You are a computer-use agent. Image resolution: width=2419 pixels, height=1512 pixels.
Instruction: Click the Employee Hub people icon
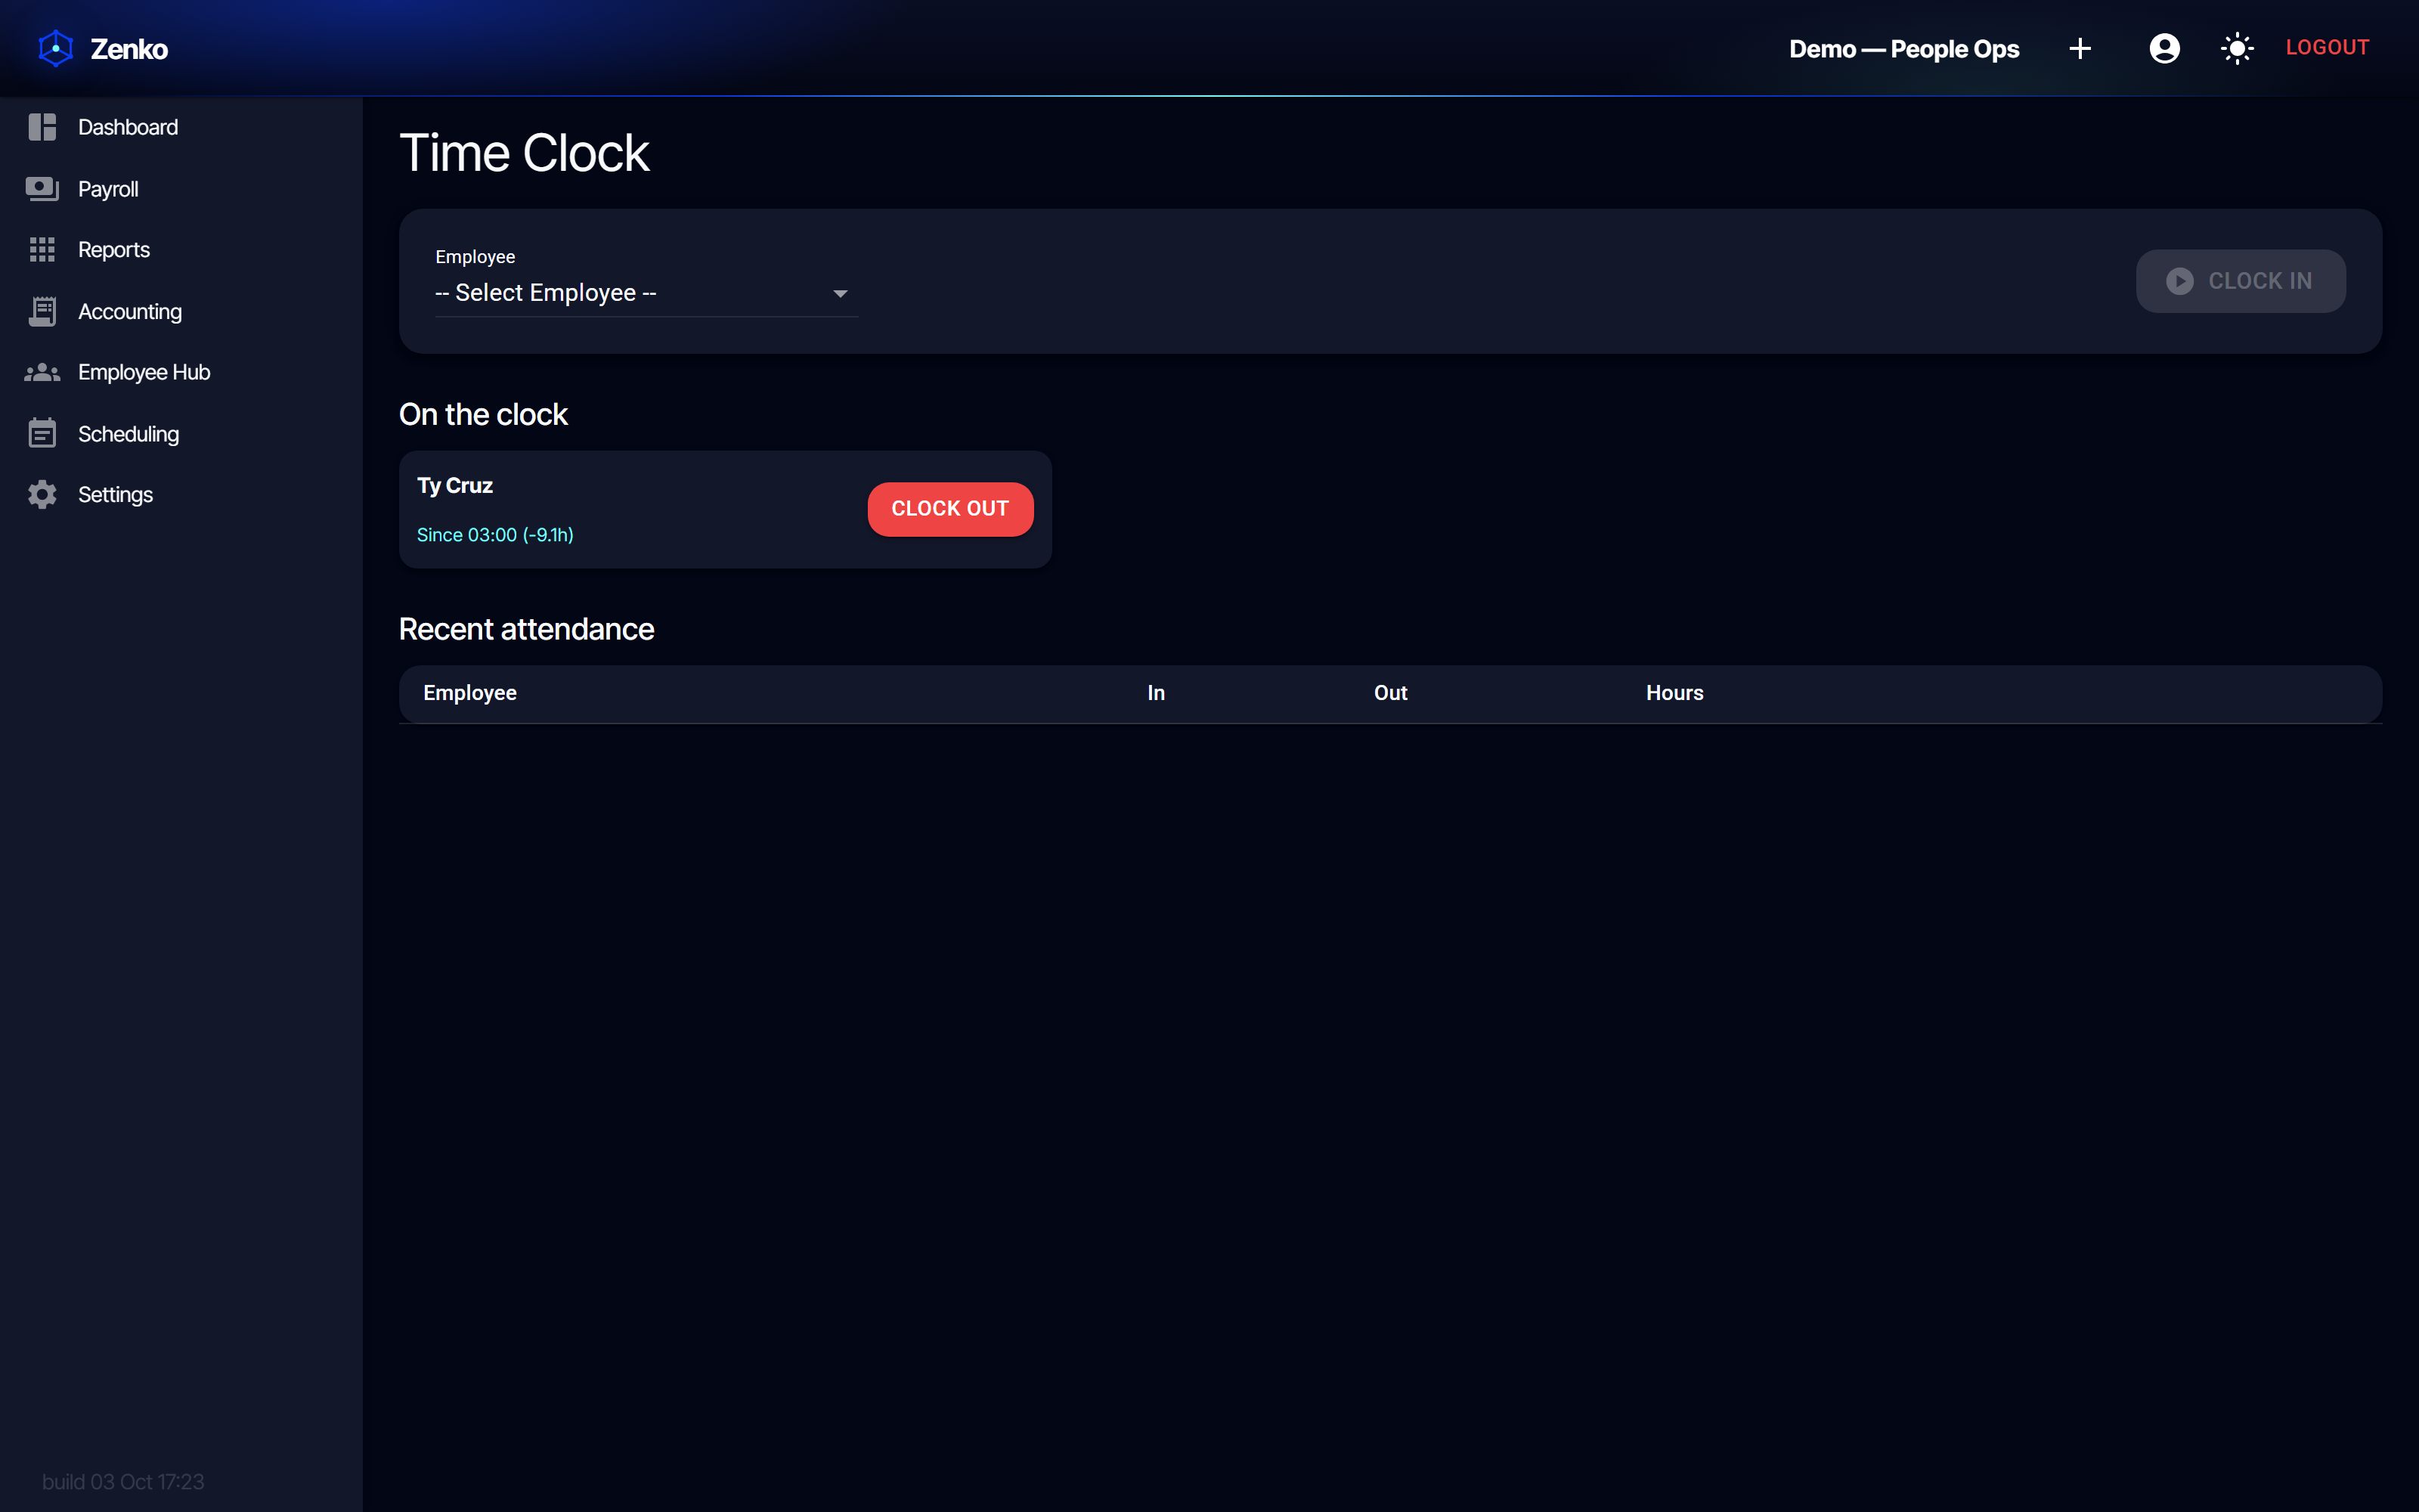pos(42,372)
